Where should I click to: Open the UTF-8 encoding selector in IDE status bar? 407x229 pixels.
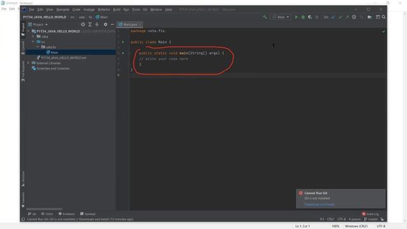click(341, 219)
